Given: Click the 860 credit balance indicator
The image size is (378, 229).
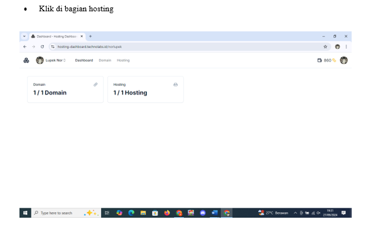Looking at the screenshot, I should 327,60.
